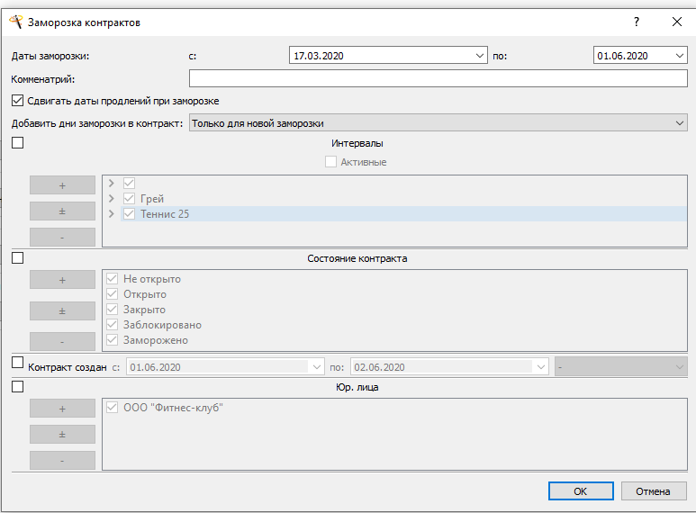The width and height of the screenshot is (696, 513).
Task: Click the plus button beside Интервалы list
Action: point(62,185)
